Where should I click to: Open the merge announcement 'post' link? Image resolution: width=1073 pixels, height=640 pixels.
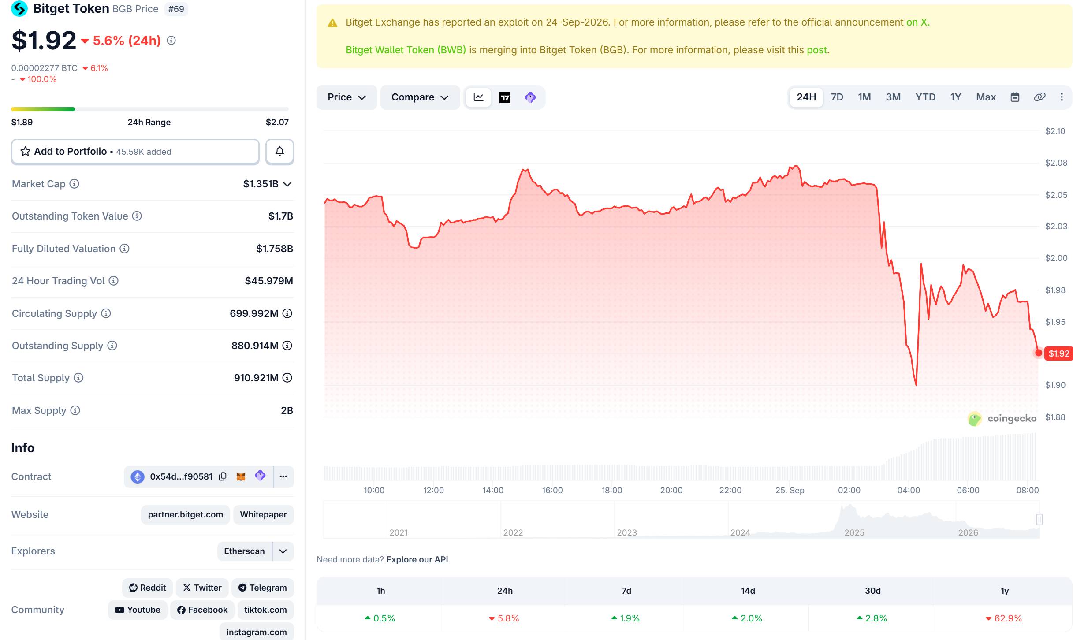coord(817,50)
